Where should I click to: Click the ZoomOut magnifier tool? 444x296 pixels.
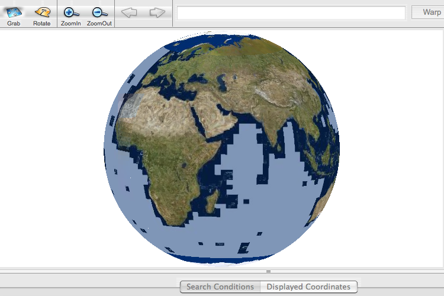[x=99, y=17]
